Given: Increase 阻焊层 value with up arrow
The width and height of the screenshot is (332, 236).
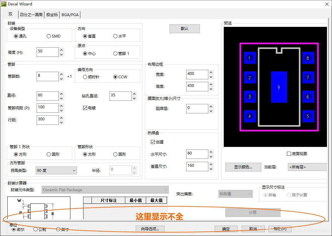Looking at the screenshot, I should click(x=211, y=106).
